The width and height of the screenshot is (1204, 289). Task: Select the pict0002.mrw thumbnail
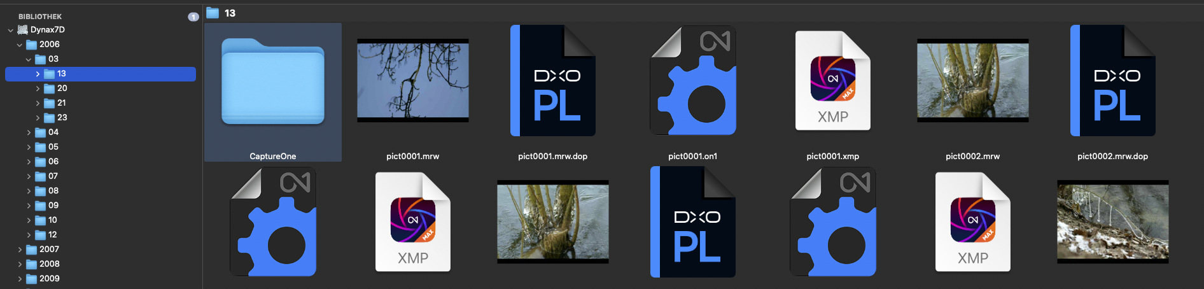point(973,81)
